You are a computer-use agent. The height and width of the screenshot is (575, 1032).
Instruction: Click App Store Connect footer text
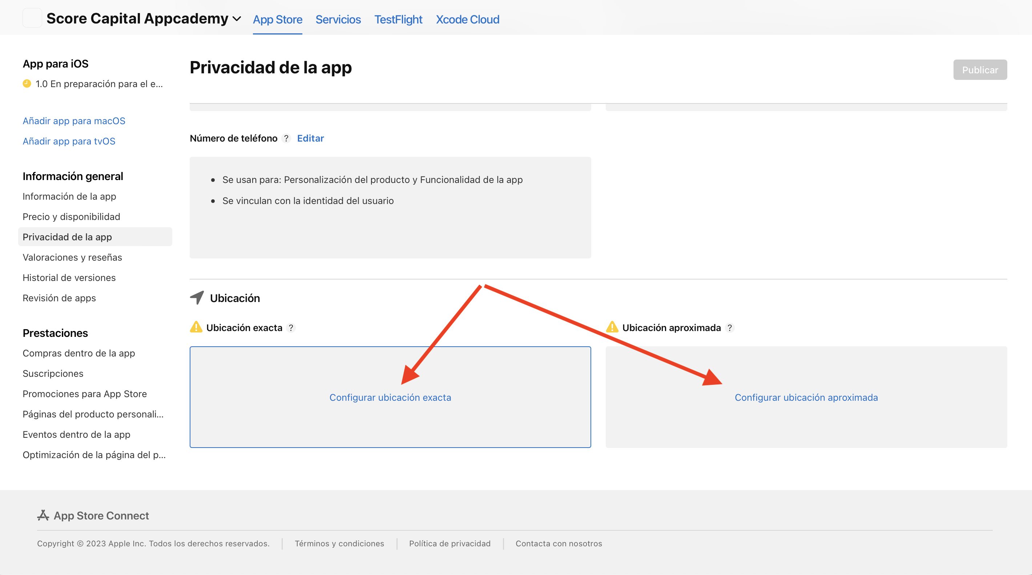tap(101, 516)
